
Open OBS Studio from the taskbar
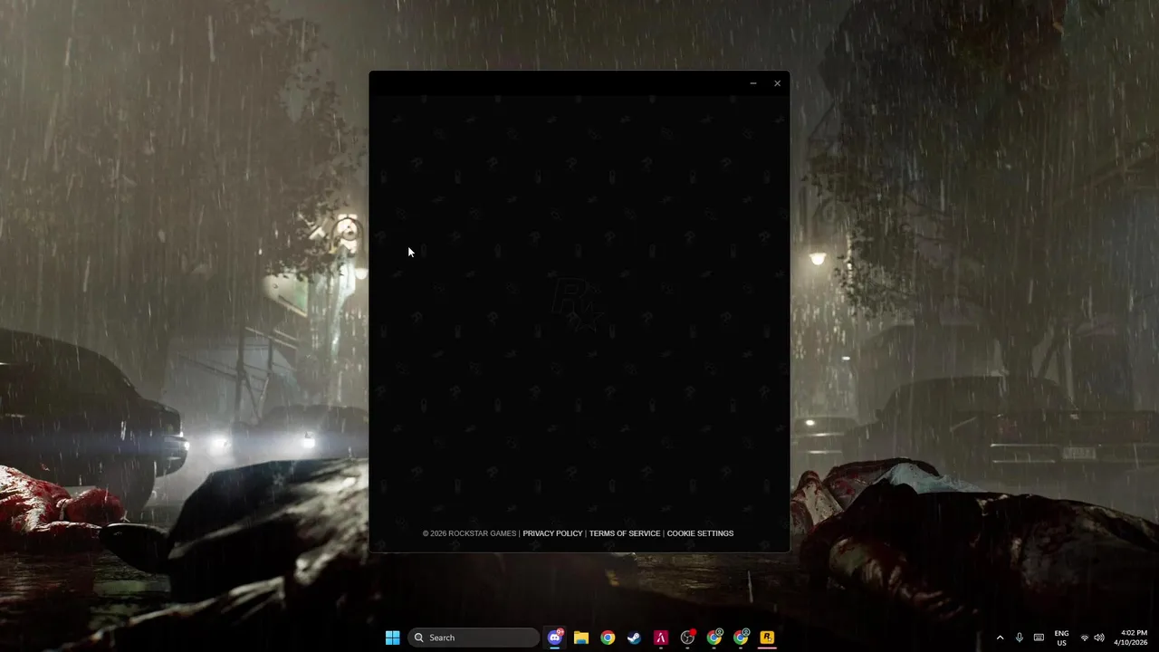(x=687, y=638)
